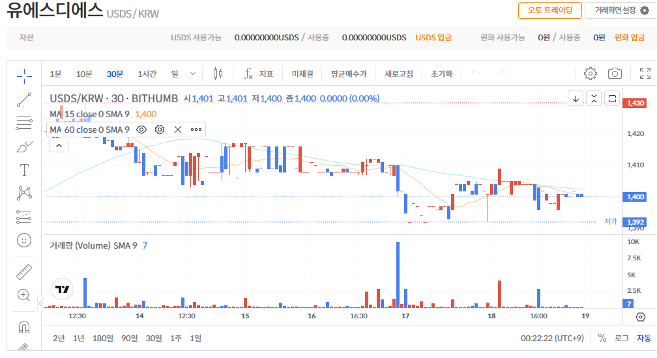
Task: Toggle 로그 logarithmic scale
Action: [621, 338]
